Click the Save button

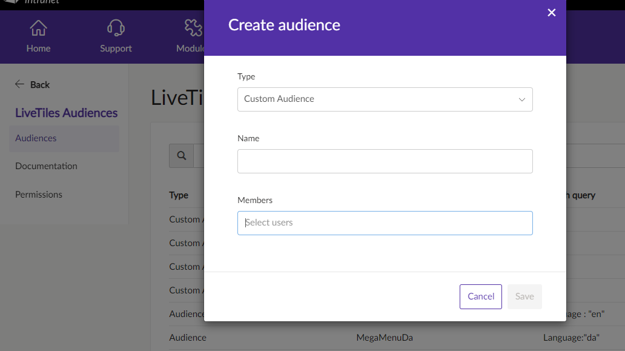pyautogui.click(x=524, y=296)
